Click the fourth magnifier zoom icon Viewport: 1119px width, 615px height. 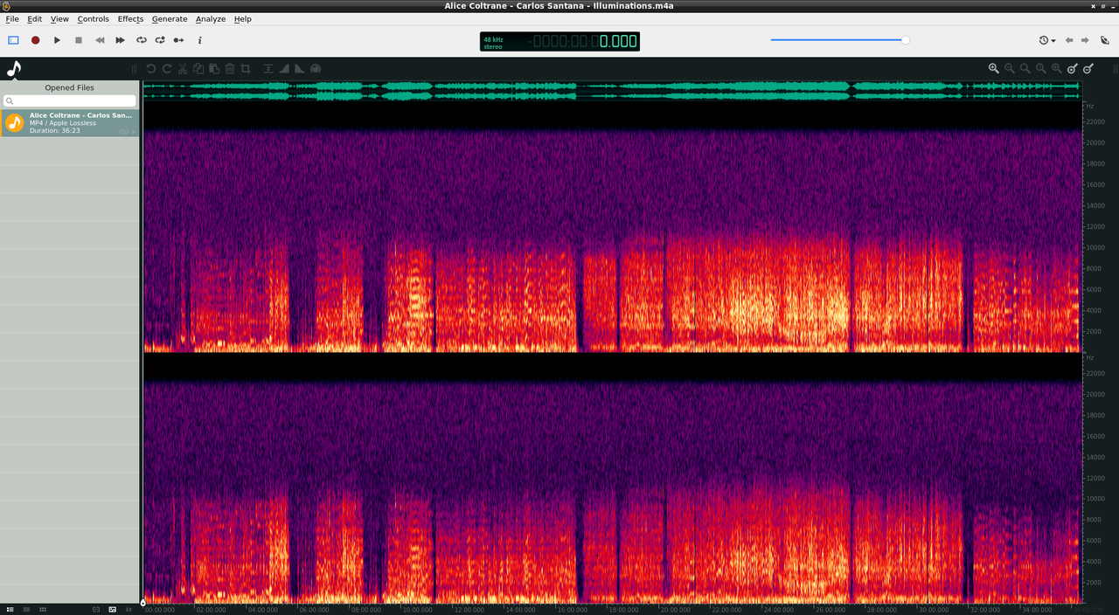click(1041, 68)
